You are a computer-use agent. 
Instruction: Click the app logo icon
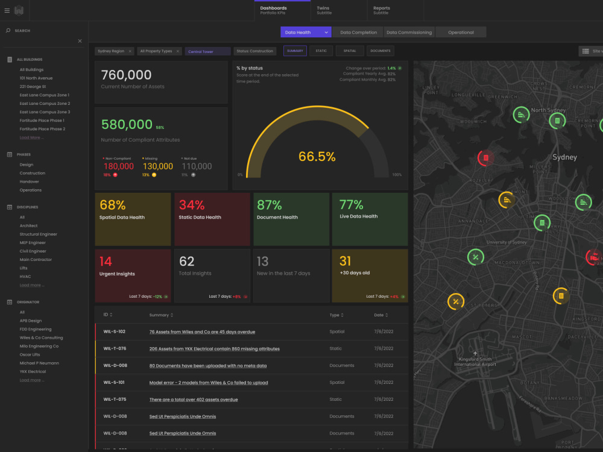19,10
